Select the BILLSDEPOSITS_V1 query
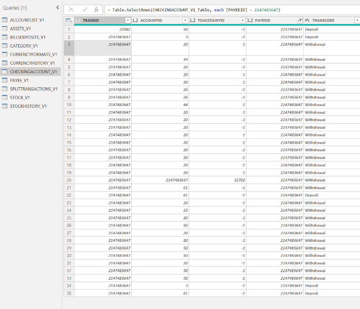The image size is (360, 309). click(30, 37)
